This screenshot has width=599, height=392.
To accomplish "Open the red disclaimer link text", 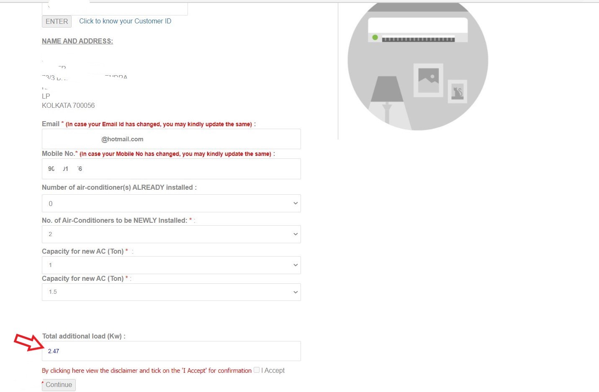I will click(x=147, y=371).
